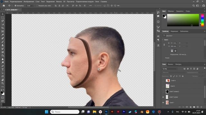Viewport: 206px width, 115px height.
Task: Select the Crop tool
Action: coord(3,28)
